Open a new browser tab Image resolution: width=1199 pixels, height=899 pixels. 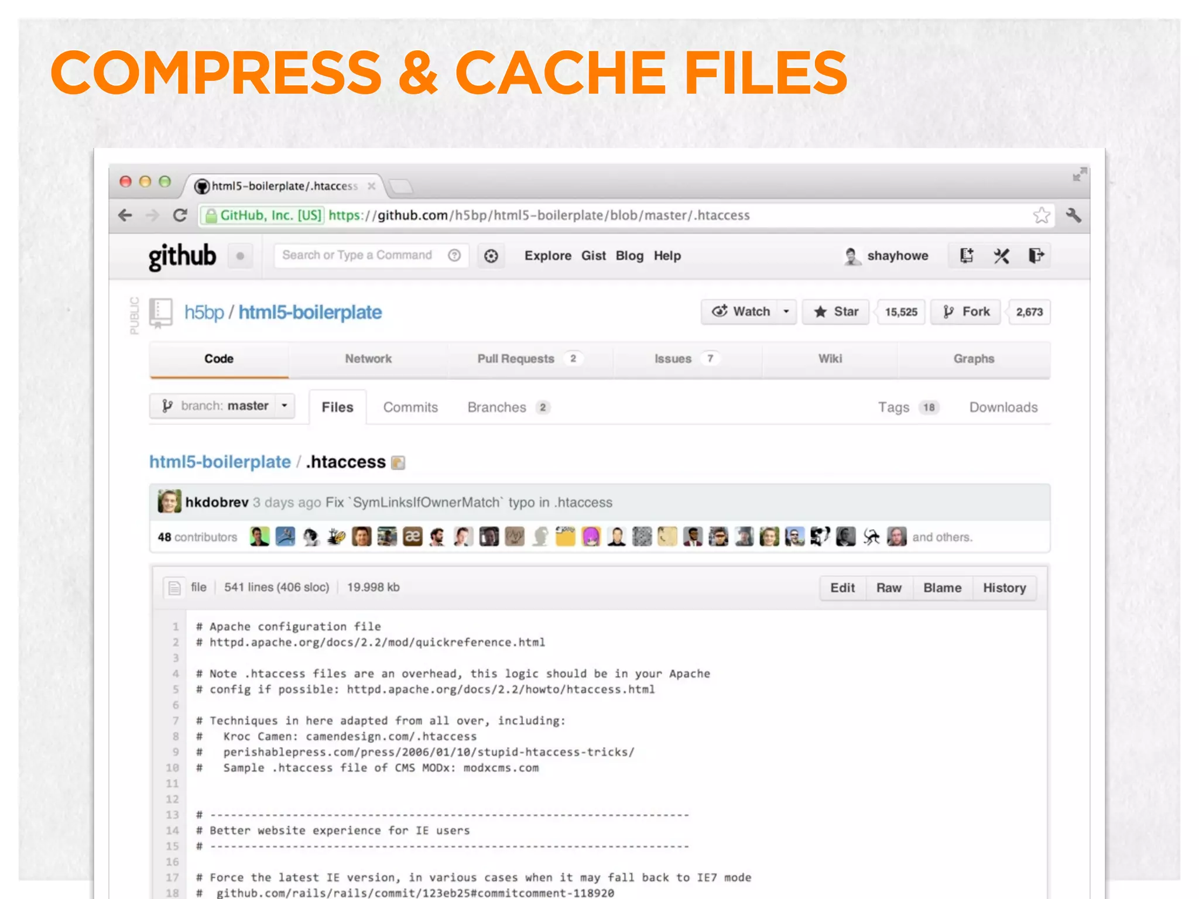[401, 187]
